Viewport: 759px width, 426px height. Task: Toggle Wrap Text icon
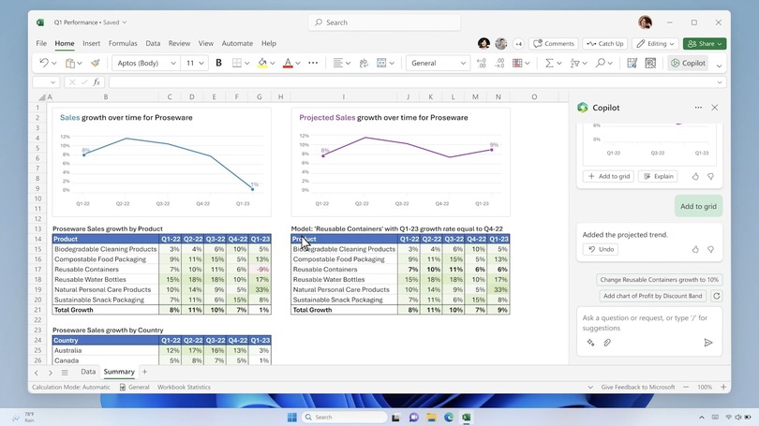click(x=364, y=63)
